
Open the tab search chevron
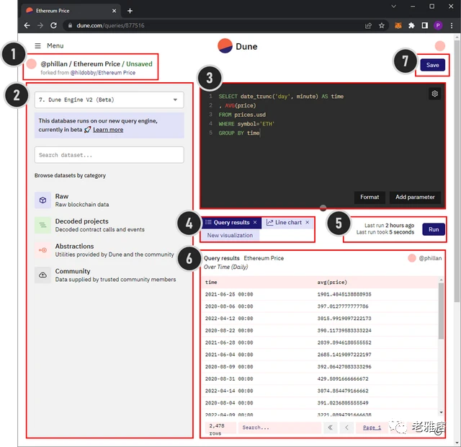(x=394, y=6)
